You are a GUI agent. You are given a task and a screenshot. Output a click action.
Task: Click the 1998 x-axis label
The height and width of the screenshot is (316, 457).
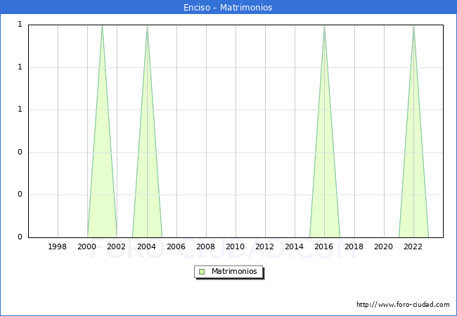58,246
